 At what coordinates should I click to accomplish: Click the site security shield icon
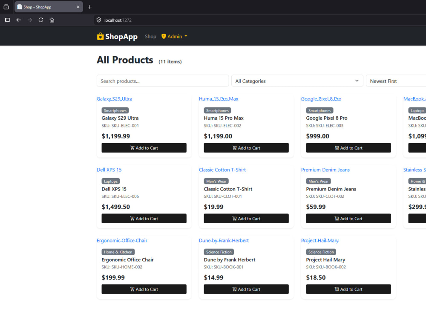click(x=99, y=20)
